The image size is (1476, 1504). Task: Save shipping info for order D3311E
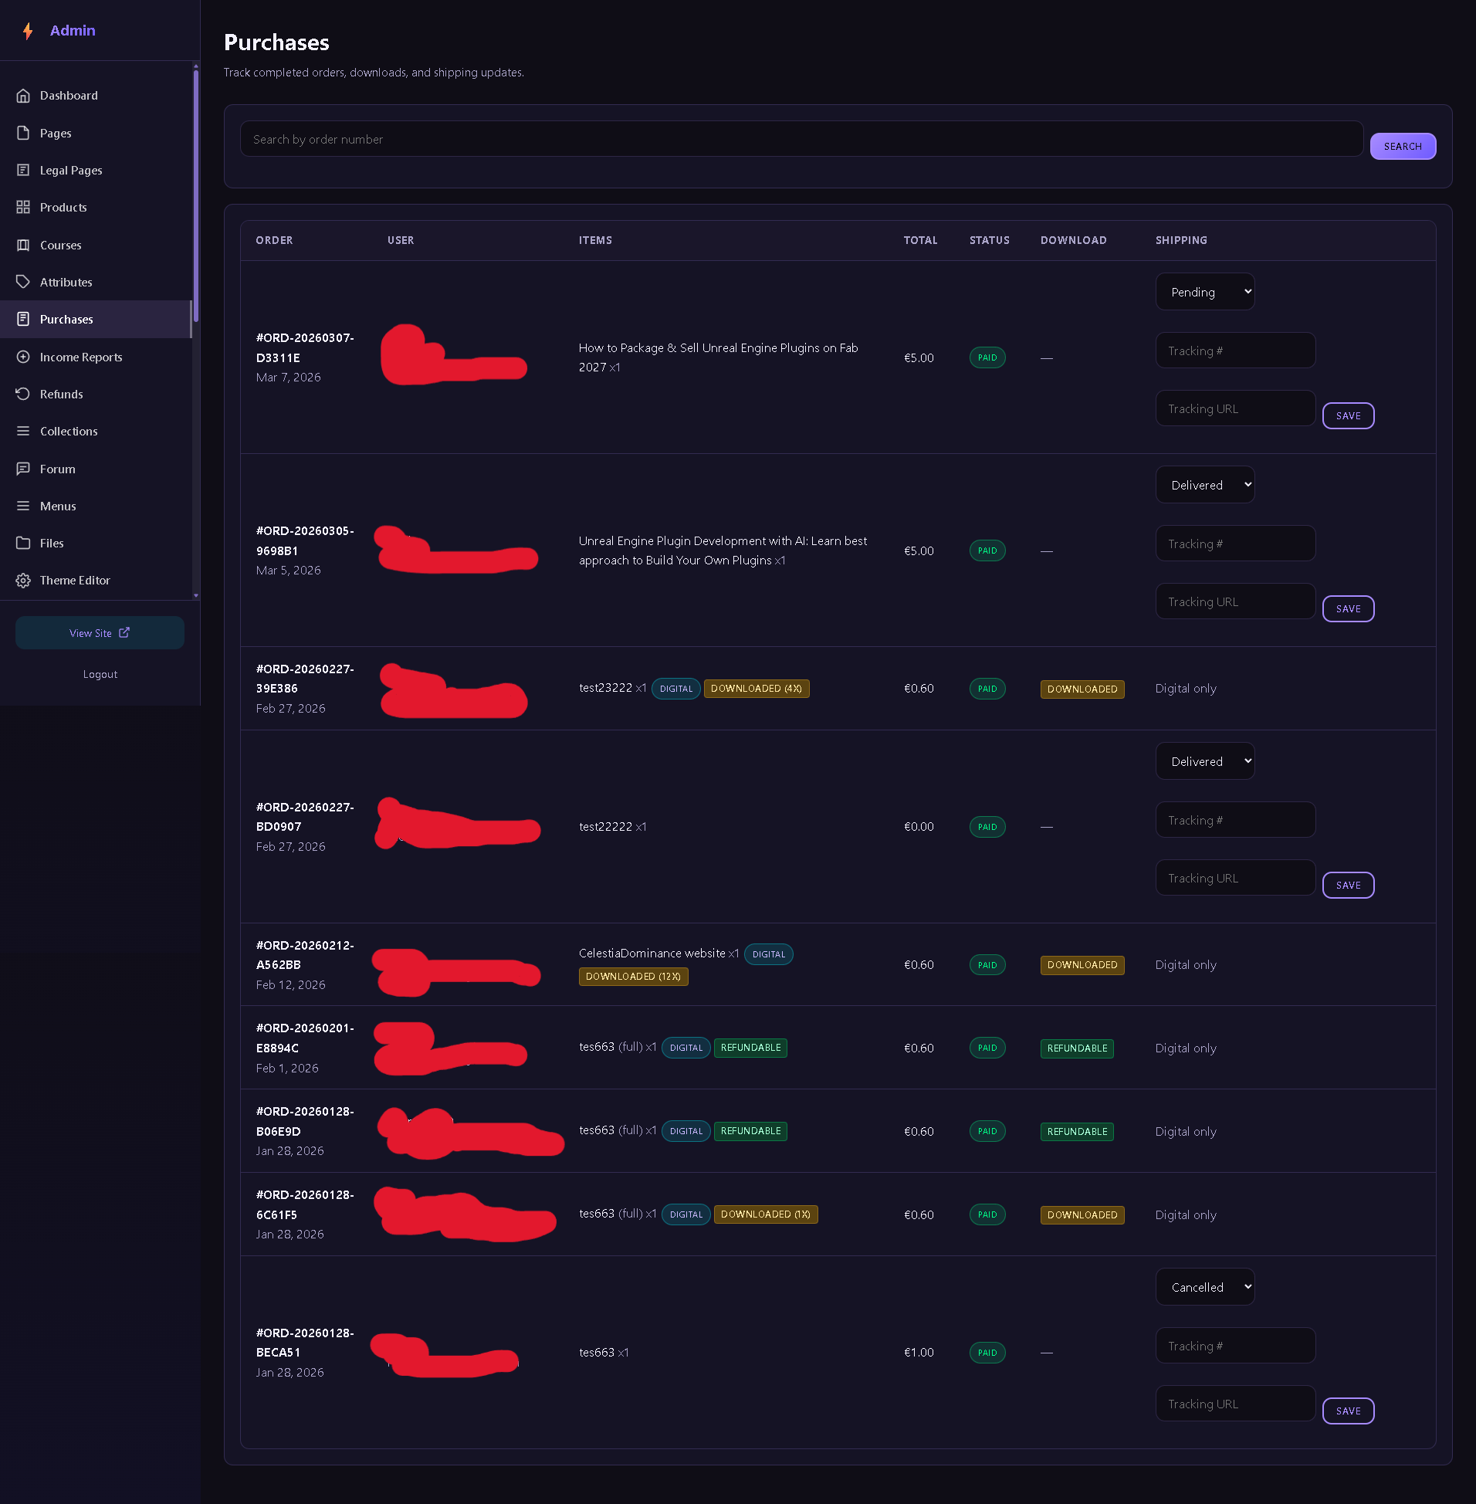1348,415
